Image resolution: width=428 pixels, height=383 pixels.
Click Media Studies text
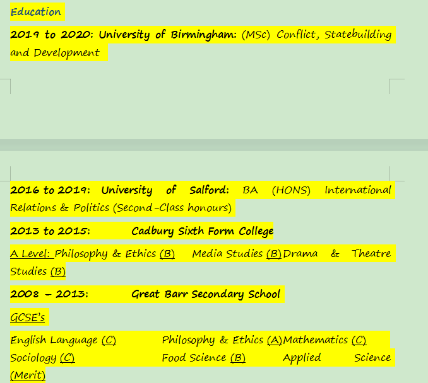tap(227, 254)
